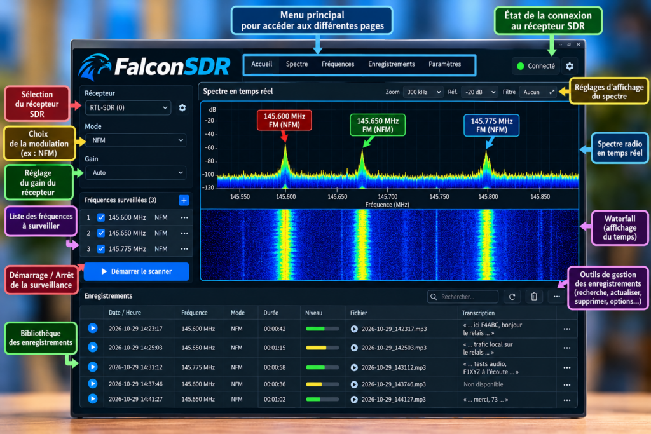Sort recordings by Fréquence column
Image resolution: width=651 pixels, height=434 pixels.
tap(195, 313)
